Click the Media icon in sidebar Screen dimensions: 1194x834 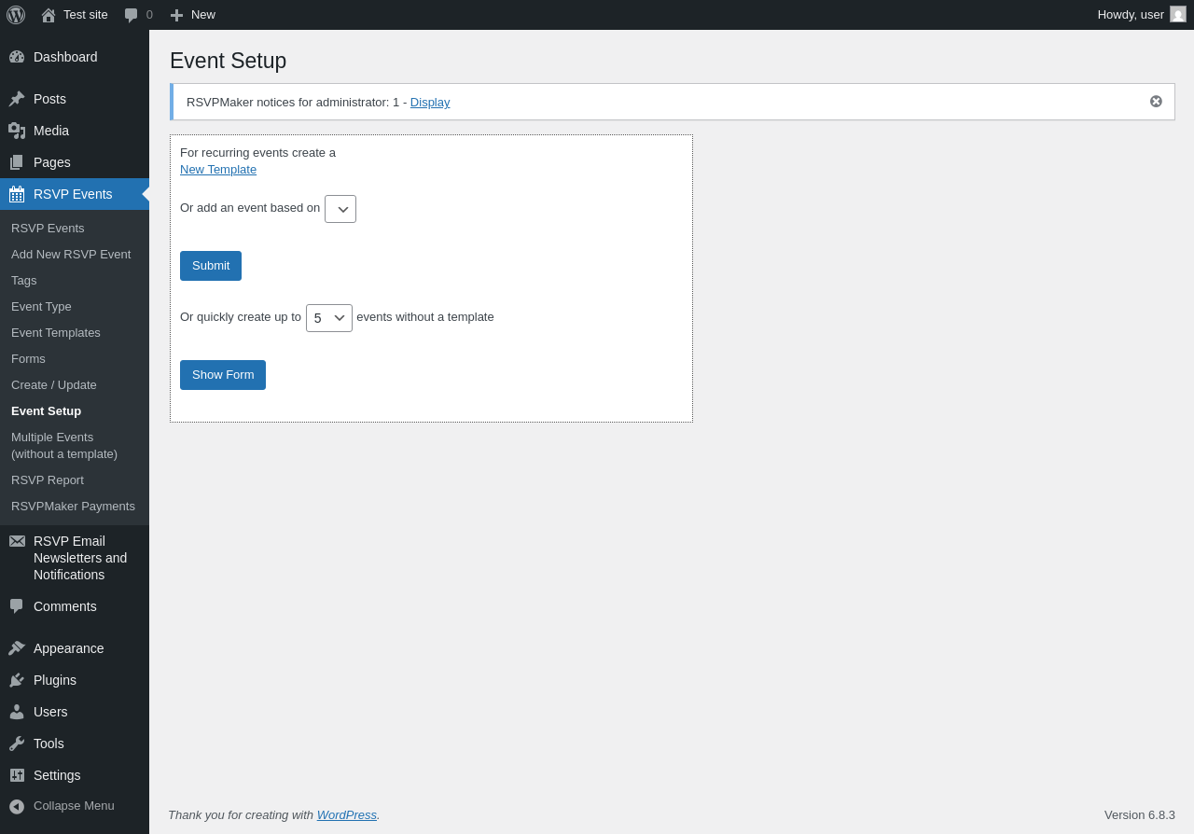pos(17,131)
